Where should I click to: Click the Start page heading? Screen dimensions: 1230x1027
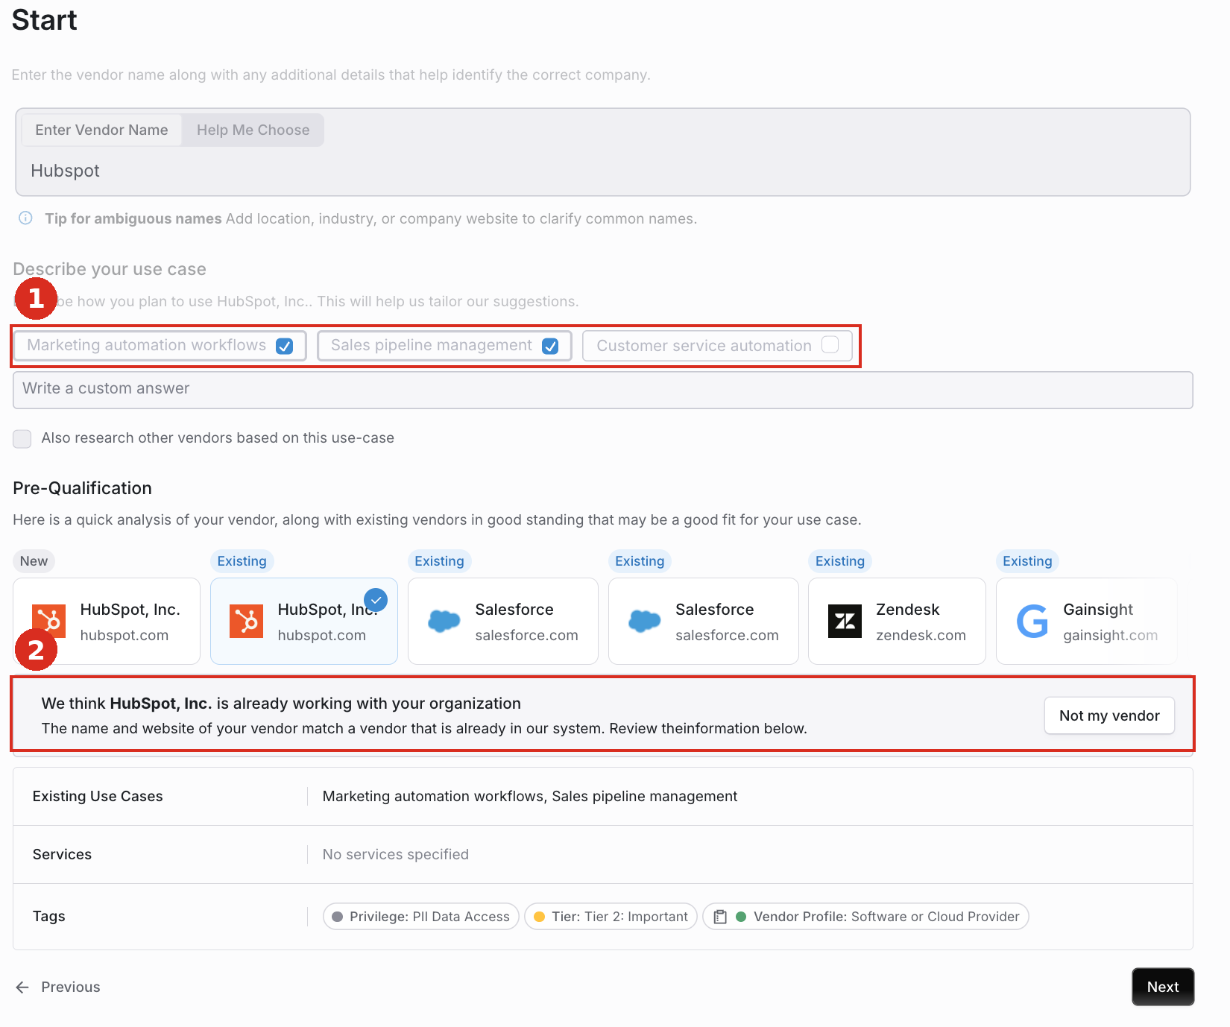[x=44, y=20]
